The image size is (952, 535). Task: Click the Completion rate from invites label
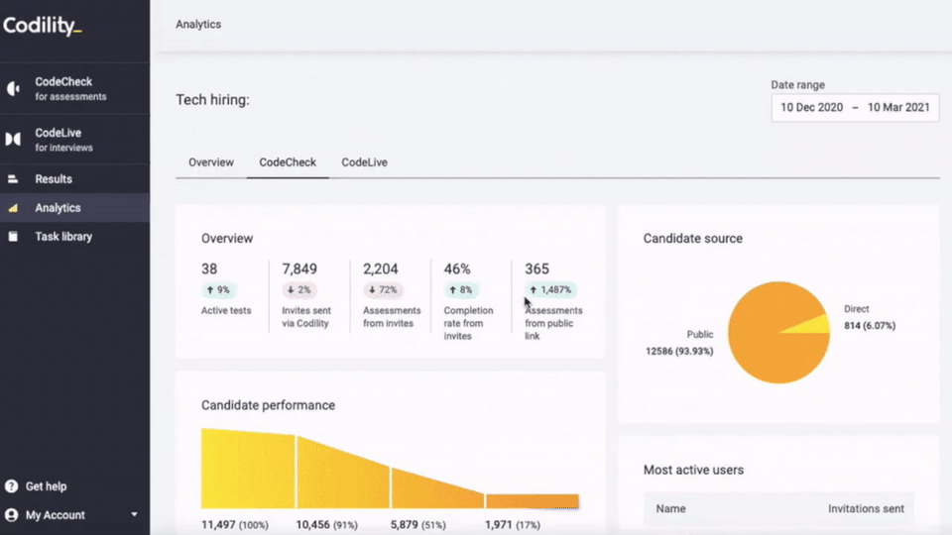[x=468, y=323]
